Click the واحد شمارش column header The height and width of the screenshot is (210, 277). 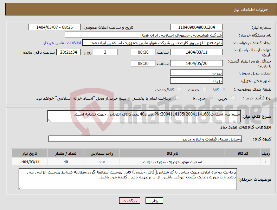point(102,153)
